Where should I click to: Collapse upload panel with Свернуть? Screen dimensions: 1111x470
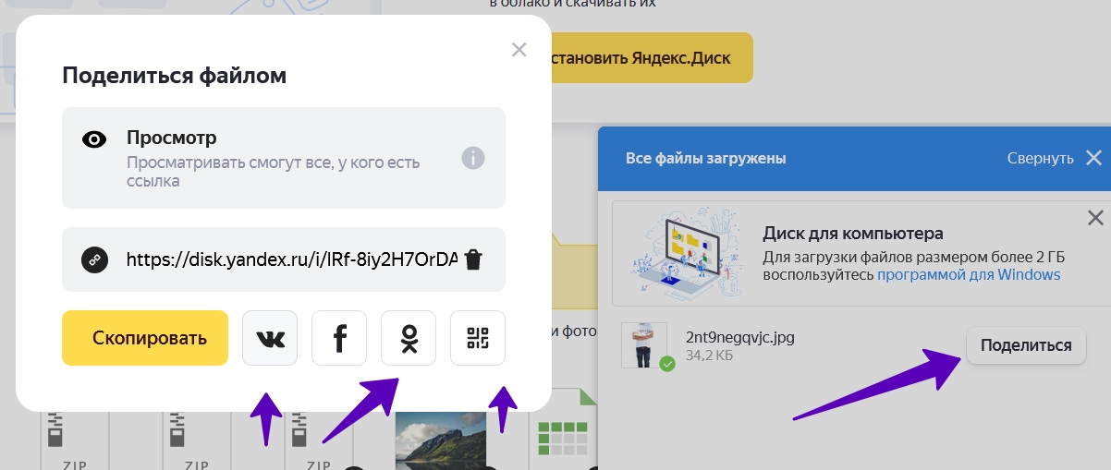pyautogui.click(x=1040, y=158)
